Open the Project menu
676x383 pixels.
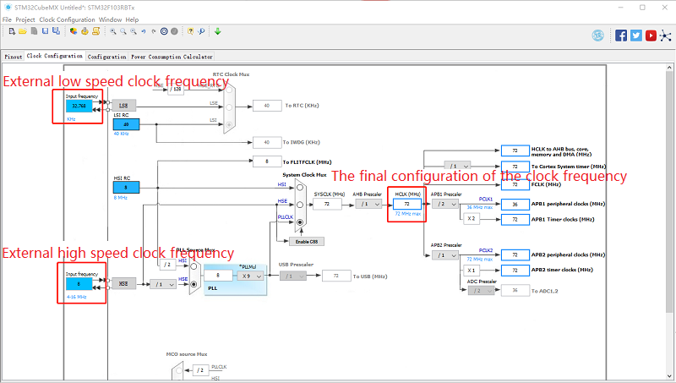(x=25, y=19)
